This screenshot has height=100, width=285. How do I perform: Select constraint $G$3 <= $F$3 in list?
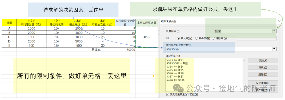click(x=175, y=60)
